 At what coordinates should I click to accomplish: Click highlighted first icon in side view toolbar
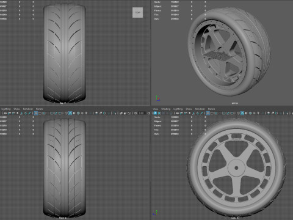click(x=155, y=113)
